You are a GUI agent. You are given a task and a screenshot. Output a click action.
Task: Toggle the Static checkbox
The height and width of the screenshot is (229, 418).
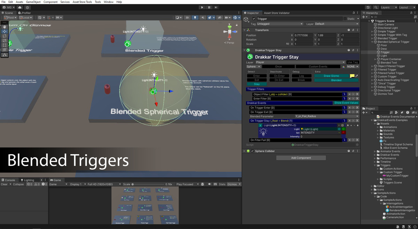(345, 19)
